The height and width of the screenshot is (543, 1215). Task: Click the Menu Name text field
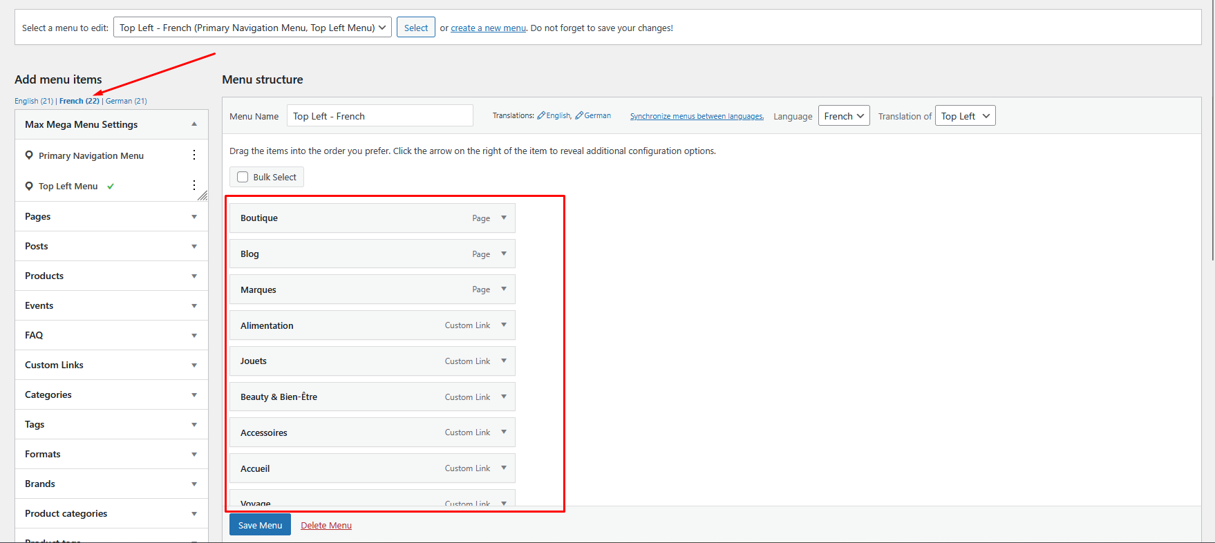[379, 116]
